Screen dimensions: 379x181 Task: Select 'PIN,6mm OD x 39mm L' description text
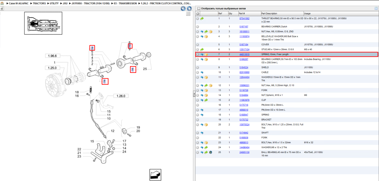coord(273,105)
